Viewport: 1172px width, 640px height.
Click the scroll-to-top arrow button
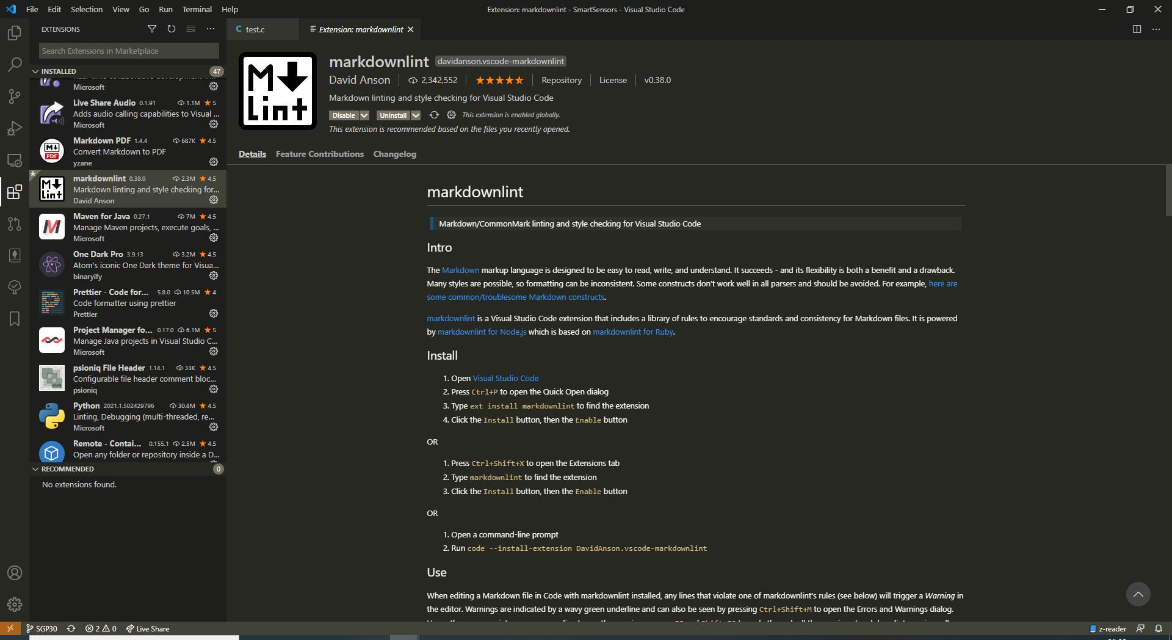pyautogui.click(x=1138, y=594)
